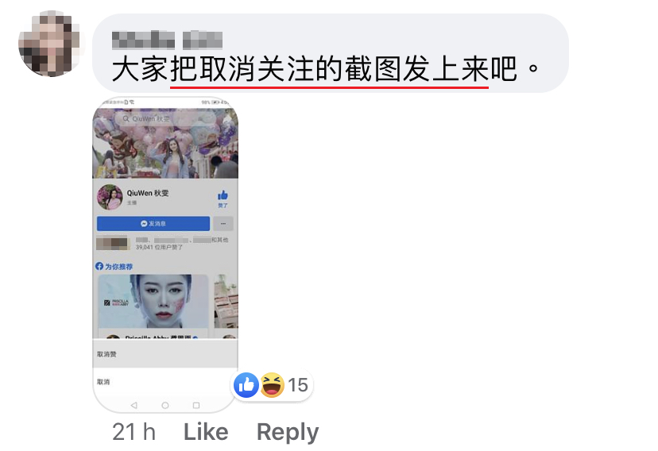This screenshot has height=451, width=658.
Task: Tap the Android home circle icon
Action: [165, 405]
